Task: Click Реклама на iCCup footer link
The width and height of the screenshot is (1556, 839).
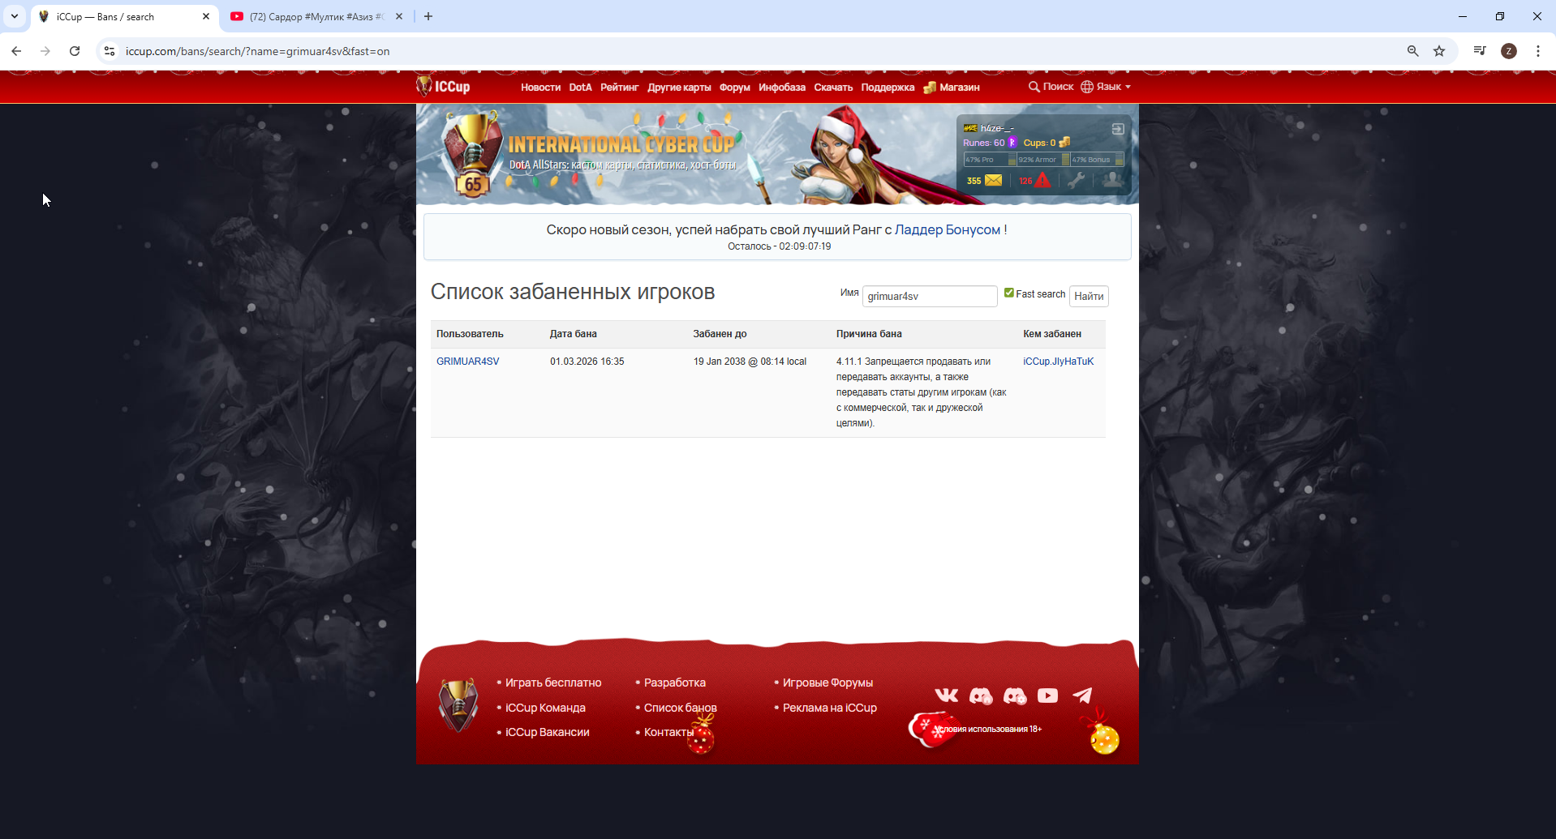Action: click(x=830, y=708)
